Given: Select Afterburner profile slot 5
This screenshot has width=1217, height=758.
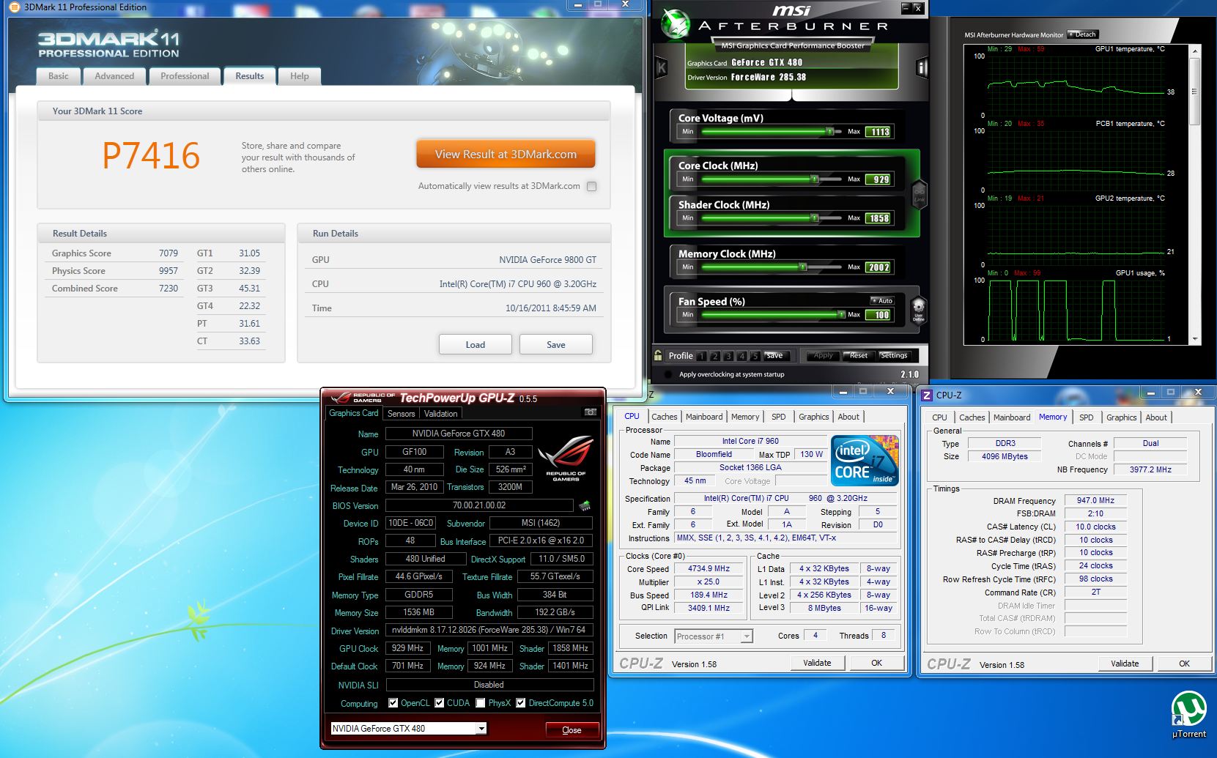Looking at the screenshot, I should (755, 356).
